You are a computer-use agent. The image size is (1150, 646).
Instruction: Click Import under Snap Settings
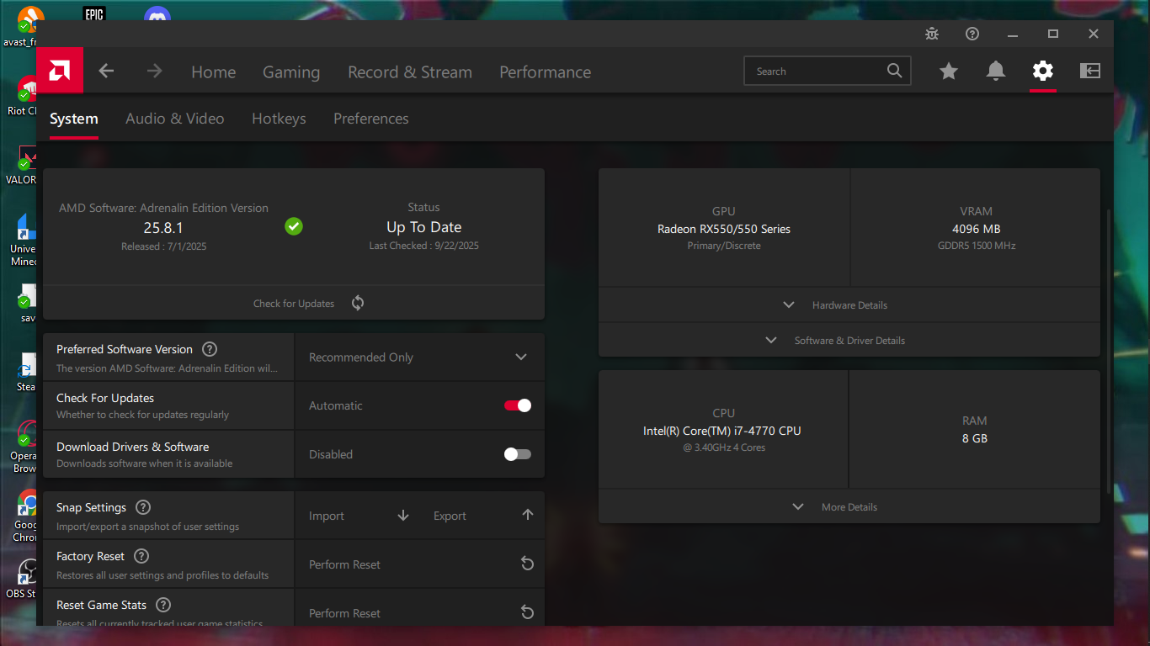coord(327,516)
